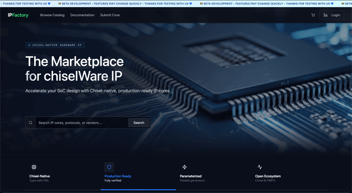352x193 pixels.
Task: Click the CHISEL-NATIVE HARDWARE IP badge
Action: pos(55,45)
